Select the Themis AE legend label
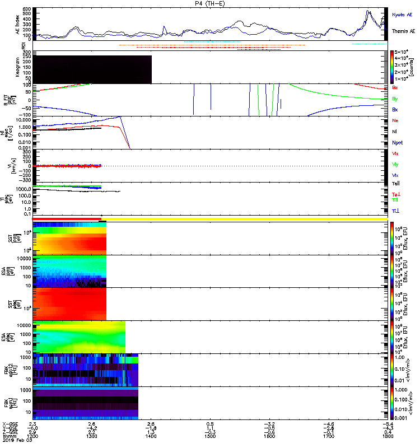This screenshot has width=420, height=448. coord(403,31)
